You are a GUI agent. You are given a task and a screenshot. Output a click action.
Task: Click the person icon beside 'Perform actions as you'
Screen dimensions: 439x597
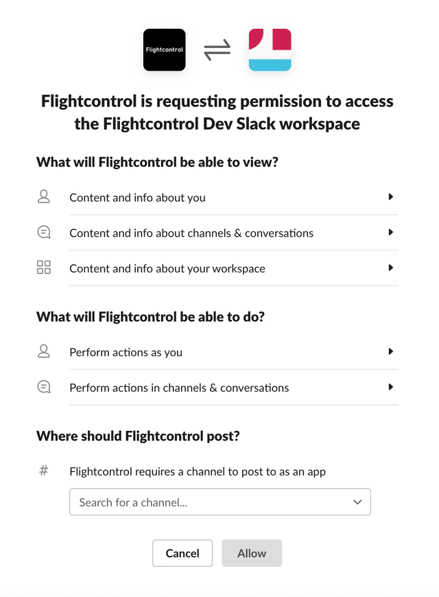44,351
